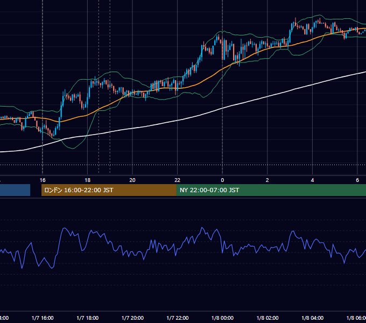Select the "1/7 16:00" date label
This screenshot has height=323, width=366.
43,318
